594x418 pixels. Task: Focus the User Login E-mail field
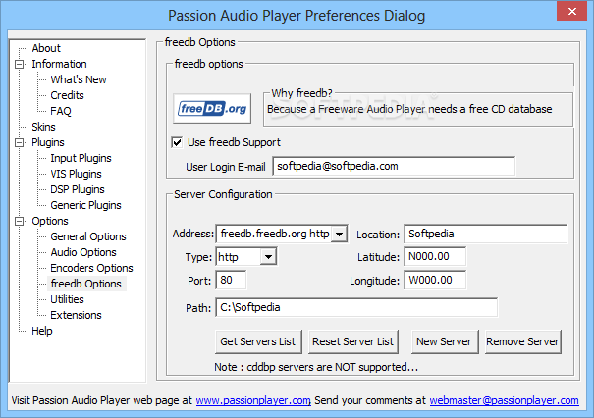(394, 166)
